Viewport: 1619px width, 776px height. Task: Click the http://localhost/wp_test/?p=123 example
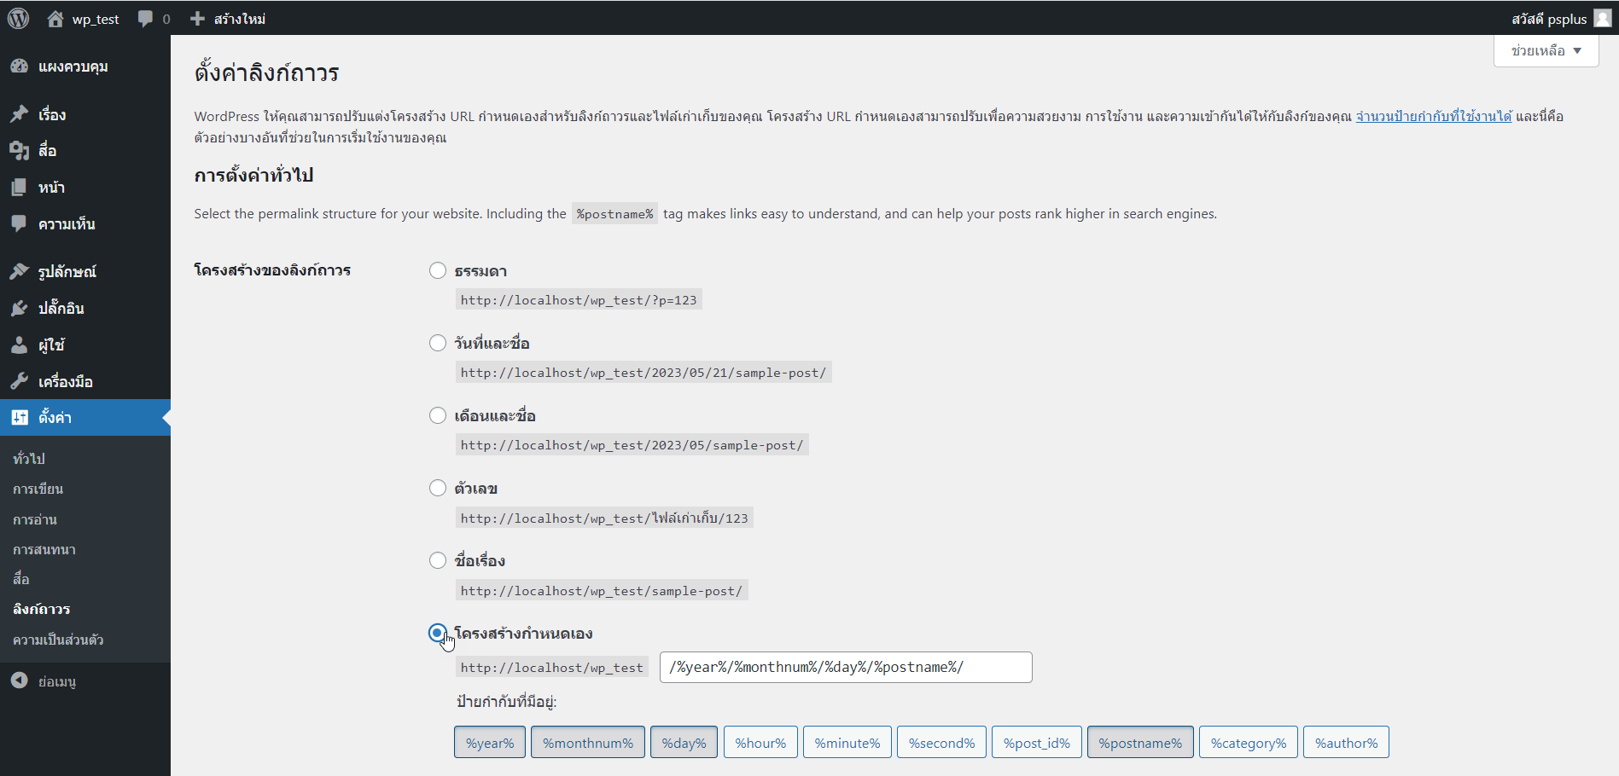click(579, 300)
